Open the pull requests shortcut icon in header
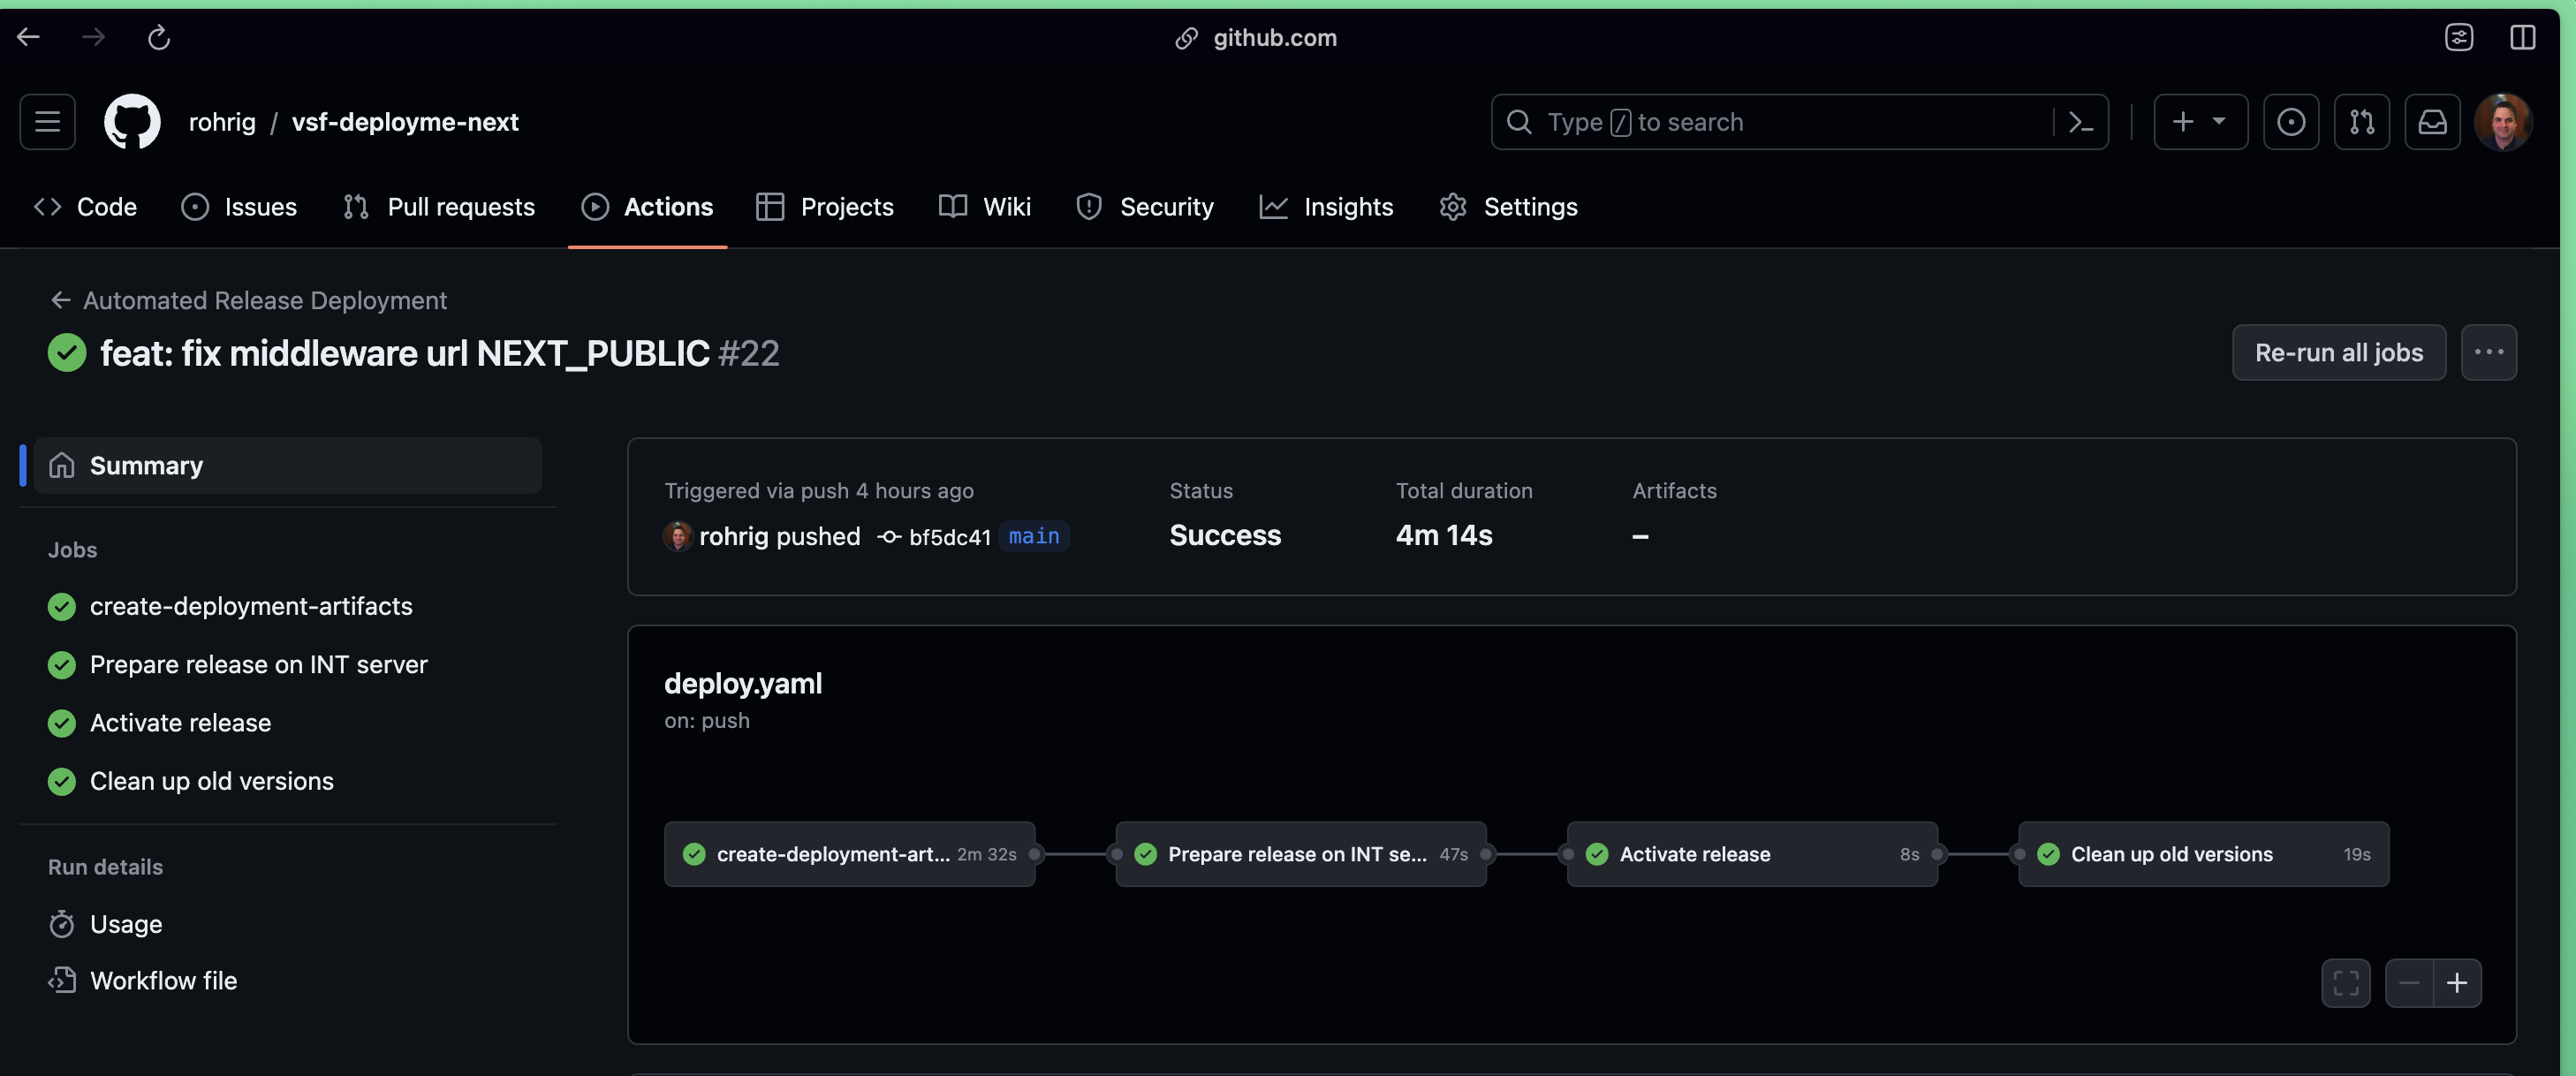2576x1076 pixels. pyautogui.click(x=2362, y=122)
